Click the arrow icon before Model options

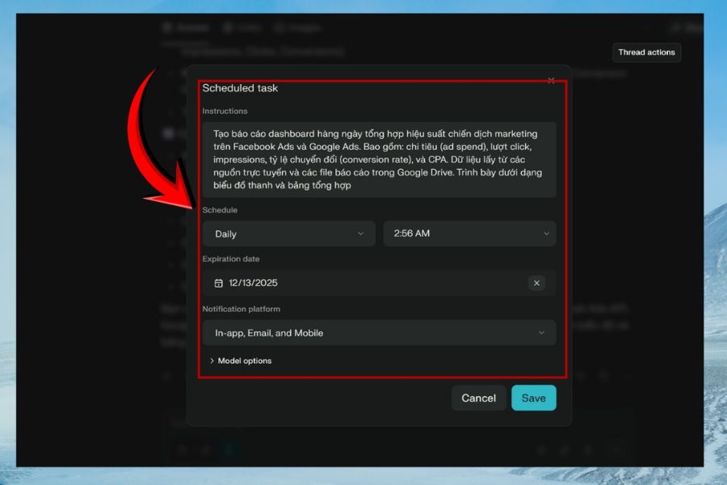[212, 361]
